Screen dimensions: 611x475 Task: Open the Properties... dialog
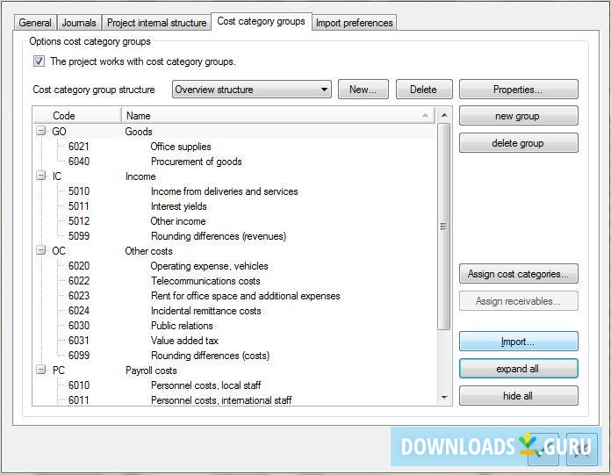click(x=518, y=90)
